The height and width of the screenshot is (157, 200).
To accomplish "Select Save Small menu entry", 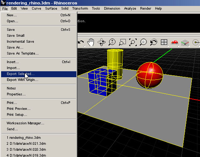I will [39, 36].
